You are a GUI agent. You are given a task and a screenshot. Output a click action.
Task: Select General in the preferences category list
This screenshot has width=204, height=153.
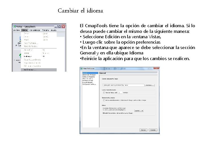pyautogui.click(x=90, y=73)
